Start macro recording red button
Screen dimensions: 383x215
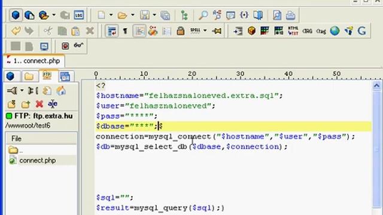click(65, 46)
